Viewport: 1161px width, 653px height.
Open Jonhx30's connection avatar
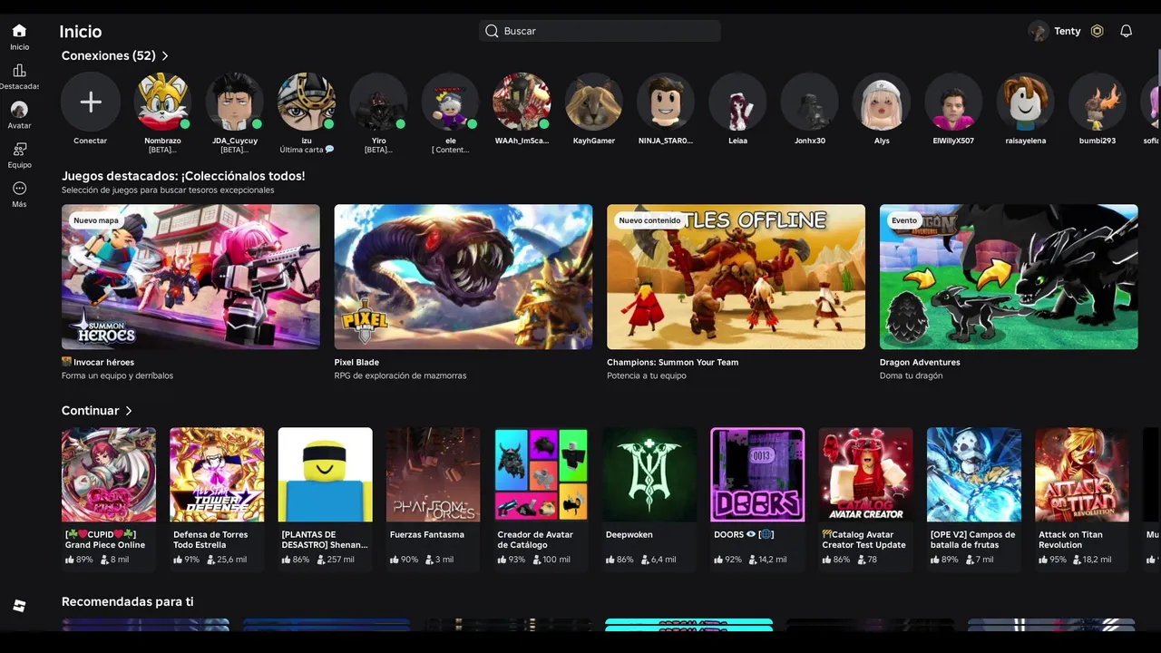[x=810, y=102]
